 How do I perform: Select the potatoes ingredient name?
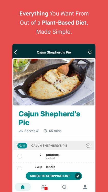pyautogui.click(x=53, y=155)
